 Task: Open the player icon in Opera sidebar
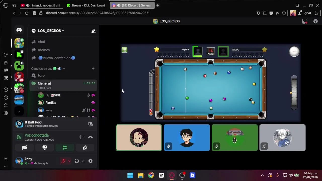tap(6, 89)
